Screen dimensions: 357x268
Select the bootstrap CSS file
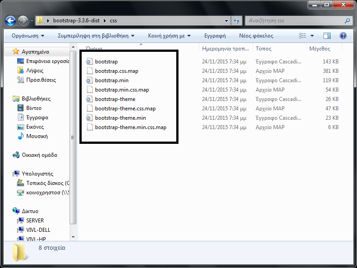[x=106, y=62]
